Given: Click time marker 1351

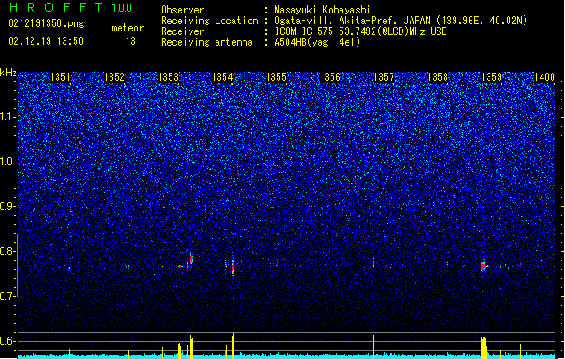Looking at the screenshot, I should point(60,77).
